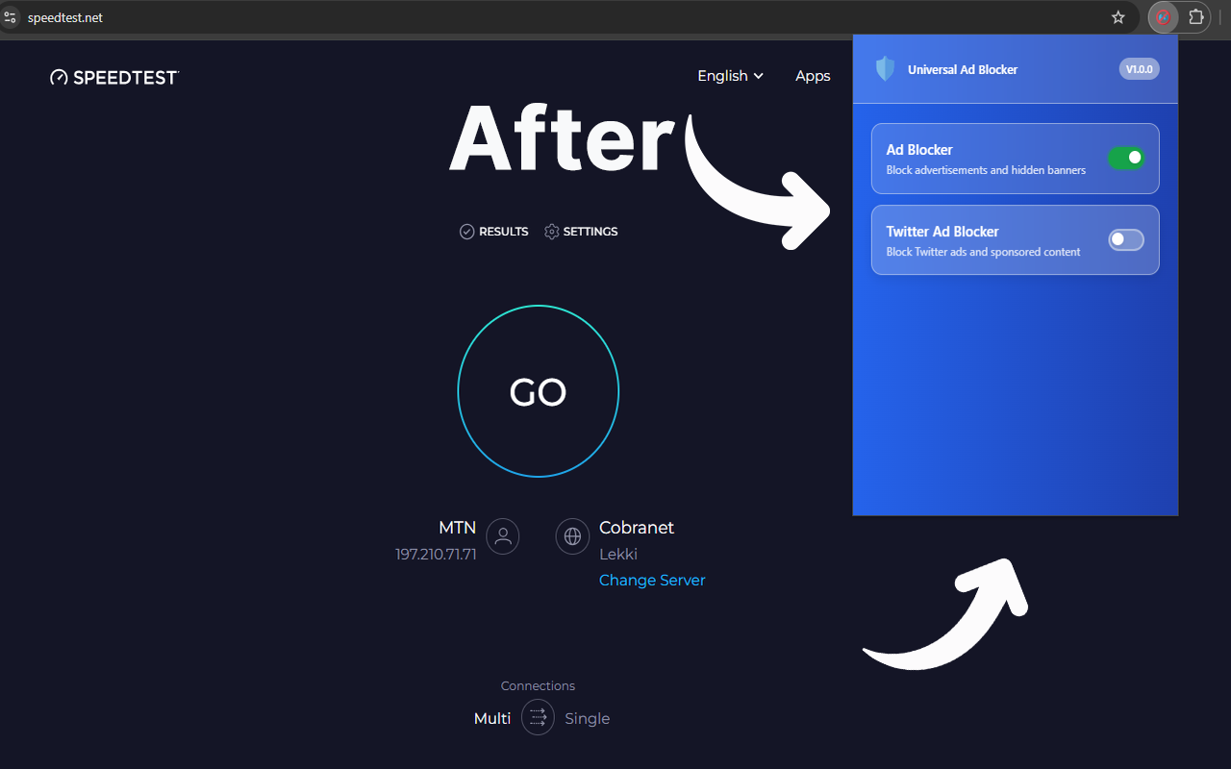The width and height of the screenshot is (1231, 769).
Task: Turn off the Ad Blocker toggle
Action: click(x=1126, y=158)
